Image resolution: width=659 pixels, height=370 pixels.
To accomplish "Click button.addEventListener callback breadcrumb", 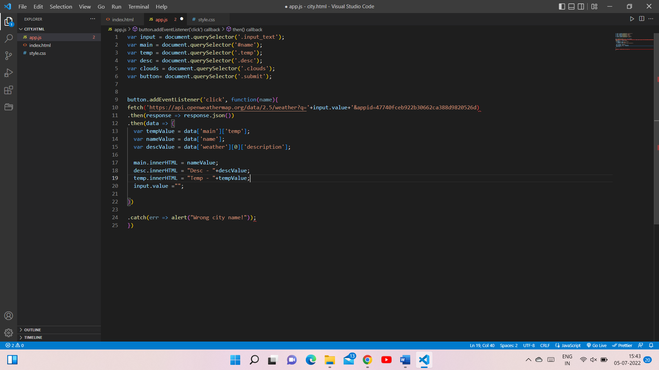I will click(x=176, y=29).
